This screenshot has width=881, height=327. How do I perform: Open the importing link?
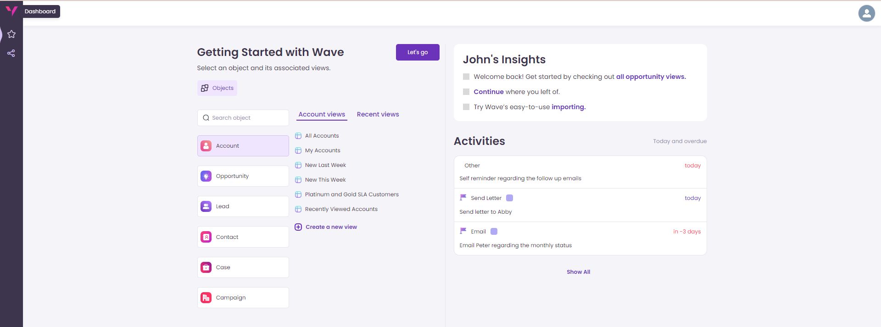(569, 107)
